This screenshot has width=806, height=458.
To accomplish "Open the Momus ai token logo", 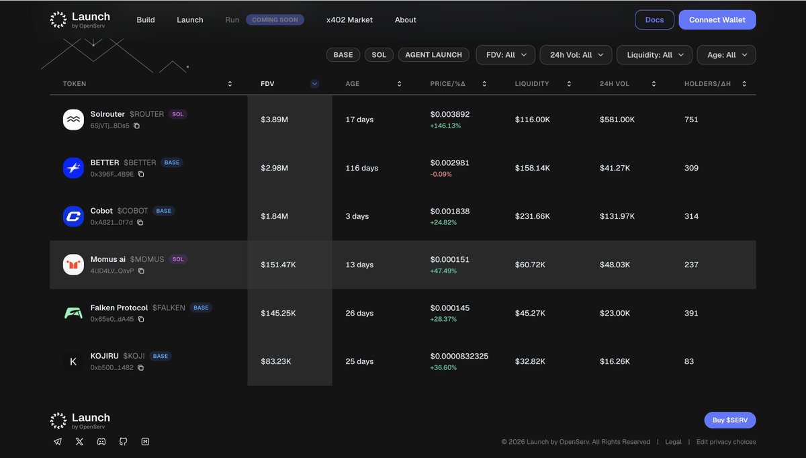I will (73, 265).
